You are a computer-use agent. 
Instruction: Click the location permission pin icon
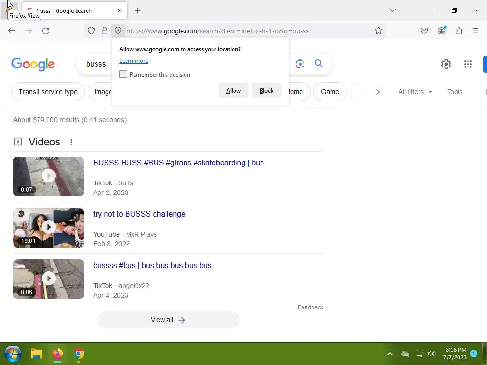point(118,30)
